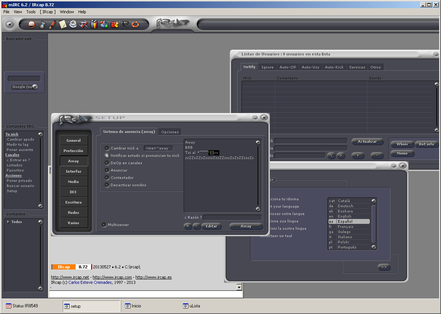The image size is (441, 314).
Task: Enable the Multiserver option
Action: [104, 225]
